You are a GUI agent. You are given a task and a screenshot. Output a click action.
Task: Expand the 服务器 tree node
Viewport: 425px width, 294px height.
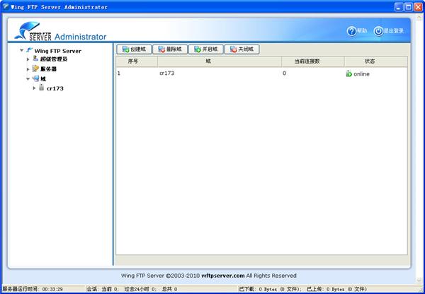tap(28, 69)
